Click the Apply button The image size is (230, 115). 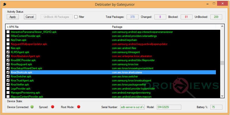13,17
